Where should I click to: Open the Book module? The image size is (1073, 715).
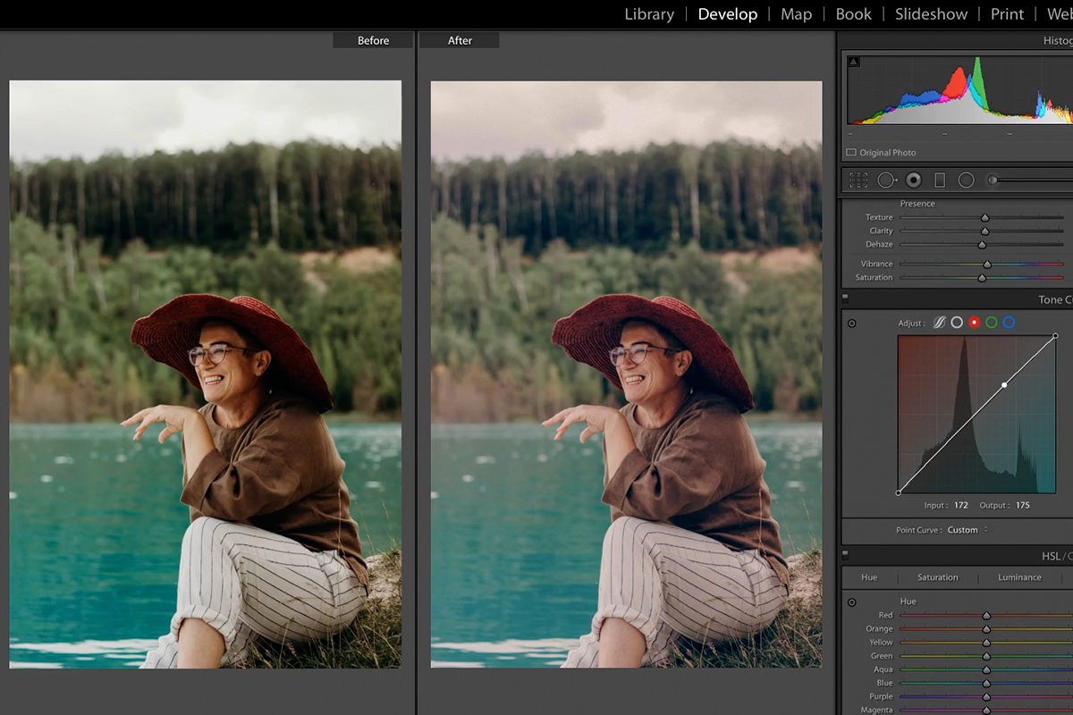pyautogui.click(x=854, y=14)
